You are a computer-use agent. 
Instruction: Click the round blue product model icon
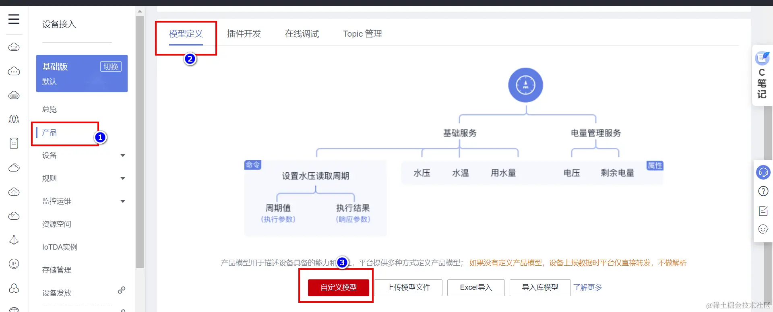coord(525,85)
